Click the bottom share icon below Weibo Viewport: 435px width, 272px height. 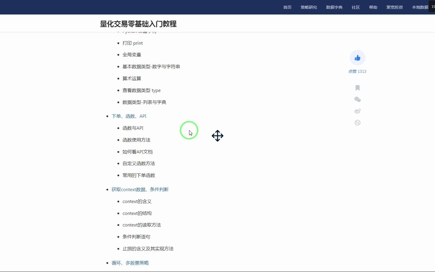[x=358, y=123]
